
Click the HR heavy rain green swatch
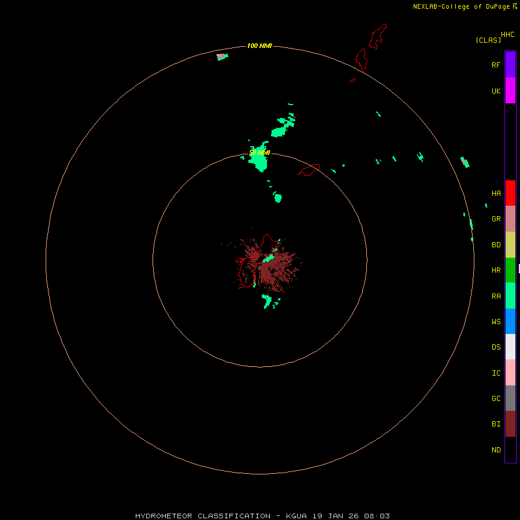(510, 270)
